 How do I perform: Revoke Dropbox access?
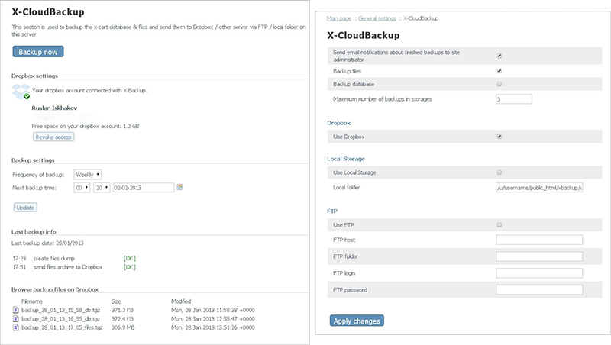coord(53,137)
